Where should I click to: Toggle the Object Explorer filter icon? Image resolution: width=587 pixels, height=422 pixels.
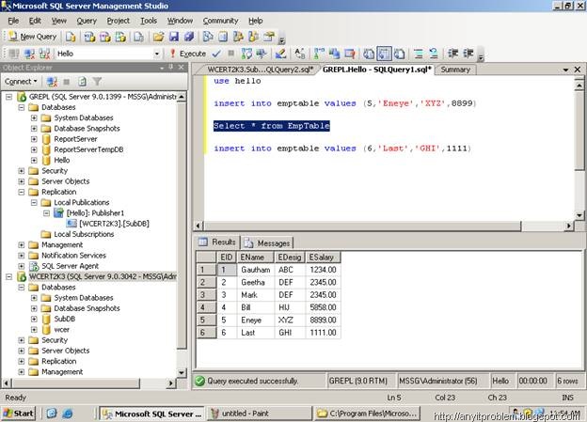coord(97,81)
